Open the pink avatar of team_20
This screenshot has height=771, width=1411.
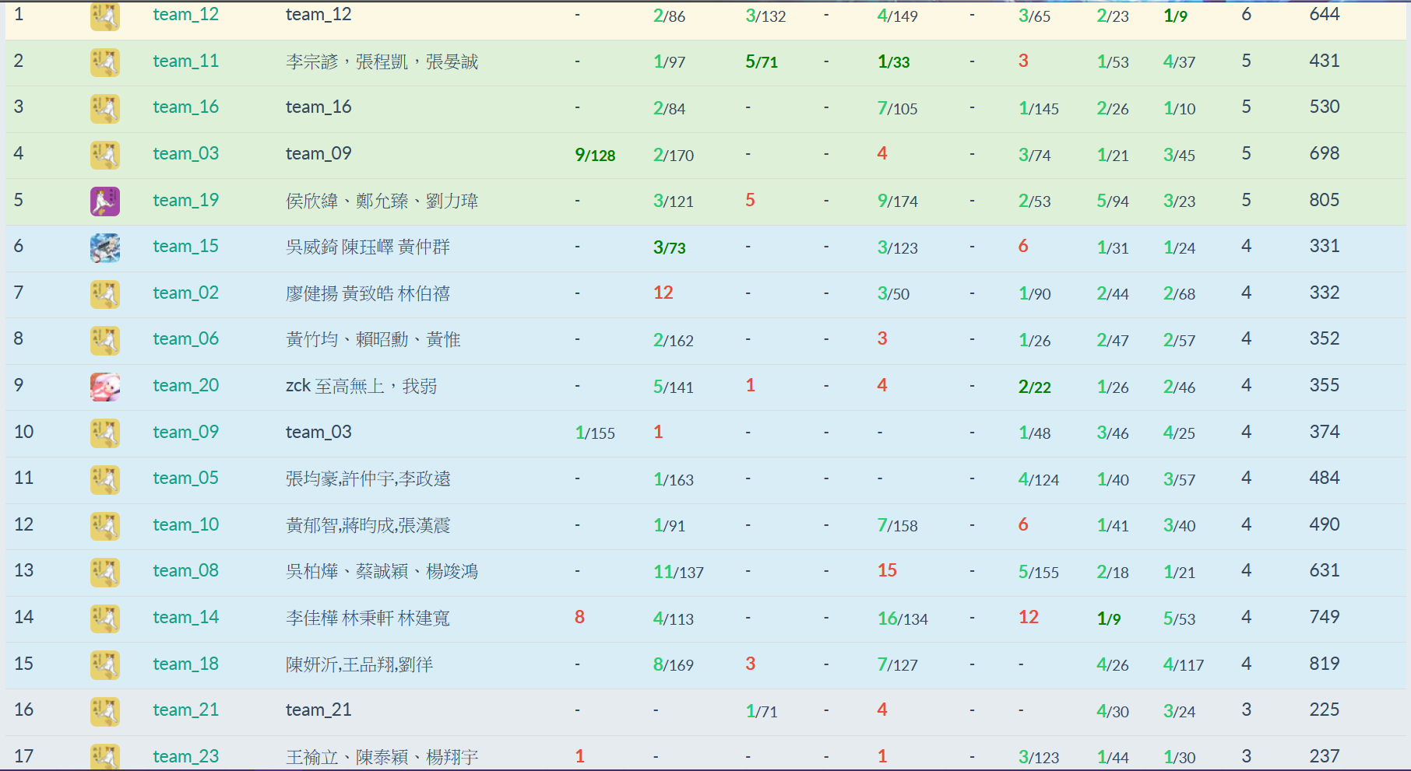(105, 387)
